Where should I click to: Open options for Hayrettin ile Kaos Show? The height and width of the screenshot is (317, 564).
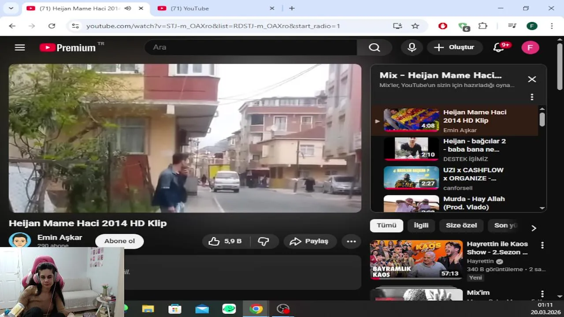point(542,245)
